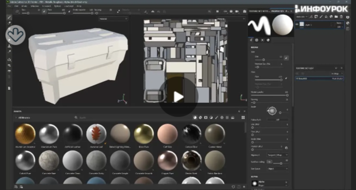Switch to Texture Set Settings tab
The width and height of the screenshot is (356, 190).
tap(260, 11)
